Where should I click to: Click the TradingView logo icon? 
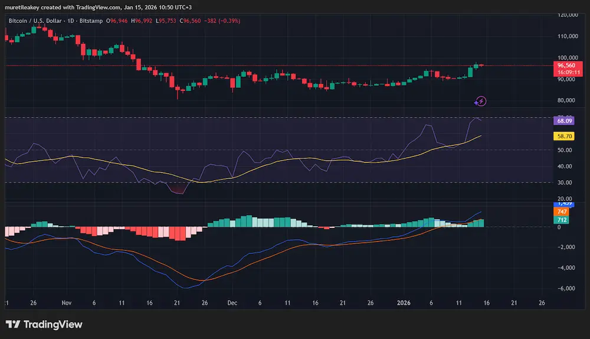[x=12, y=324]
